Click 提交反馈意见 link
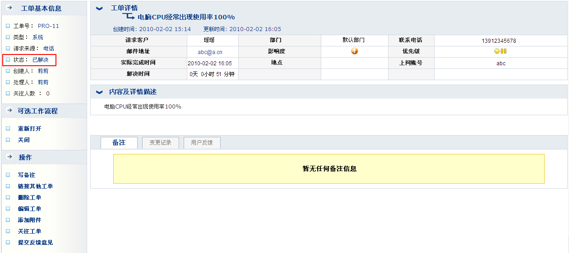 point(35,243)
